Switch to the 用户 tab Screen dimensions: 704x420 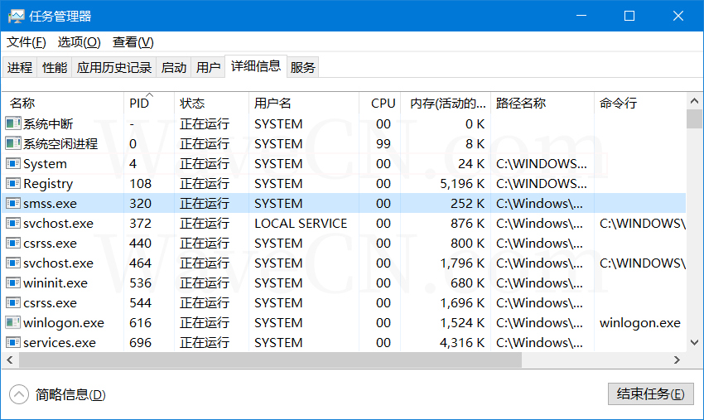pos(209,67)
